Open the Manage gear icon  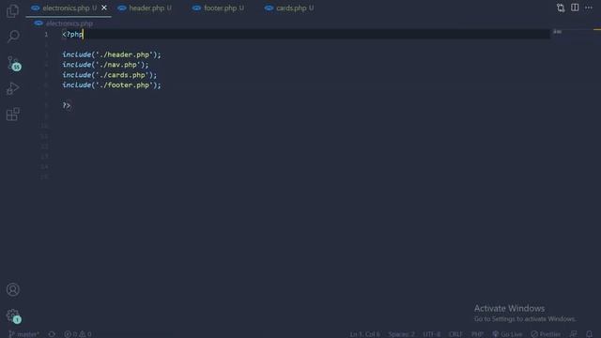pyautogui.click(x=13, y=315)
